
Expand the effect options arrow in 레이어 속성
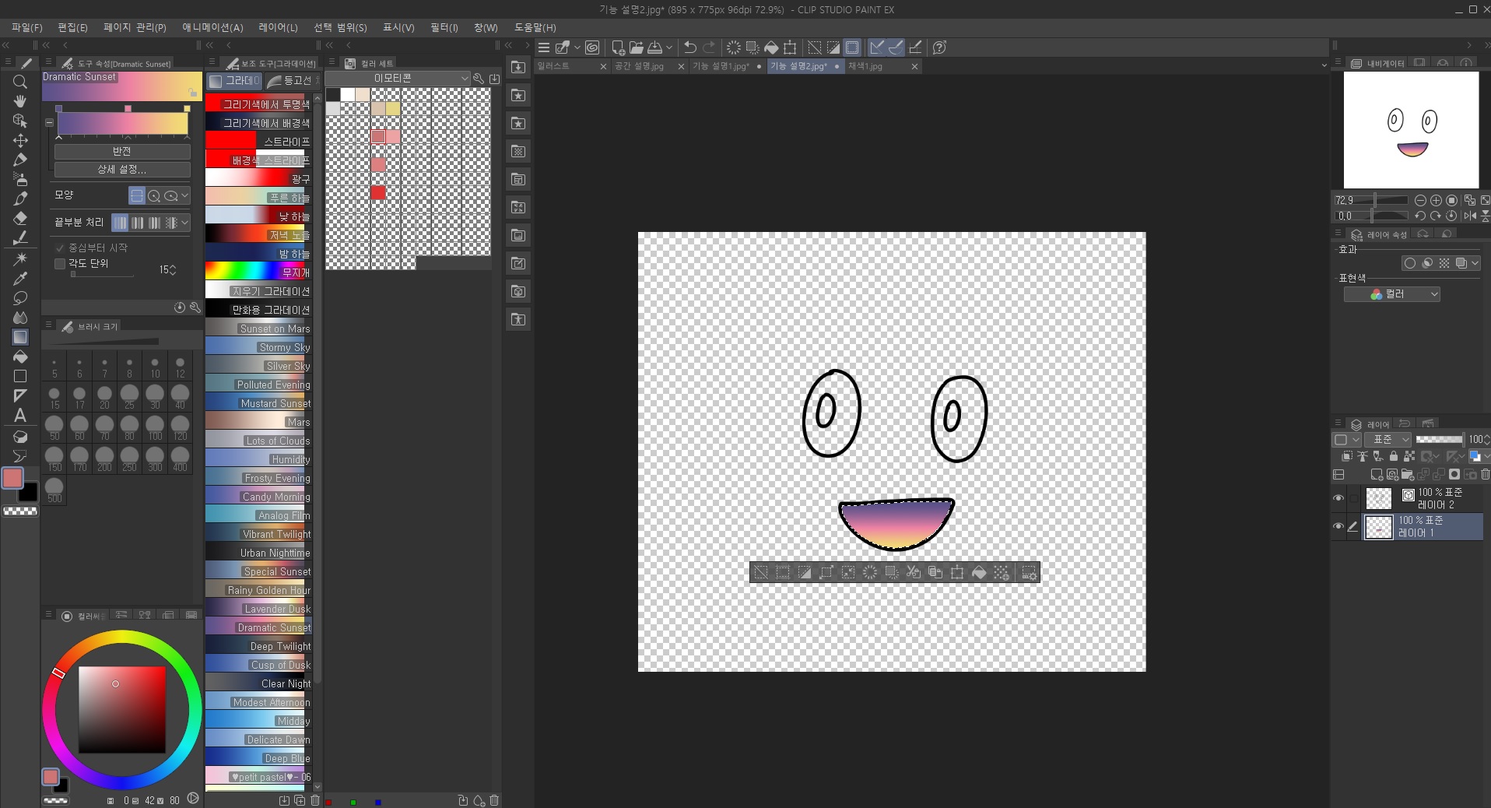pos(1475,263)
